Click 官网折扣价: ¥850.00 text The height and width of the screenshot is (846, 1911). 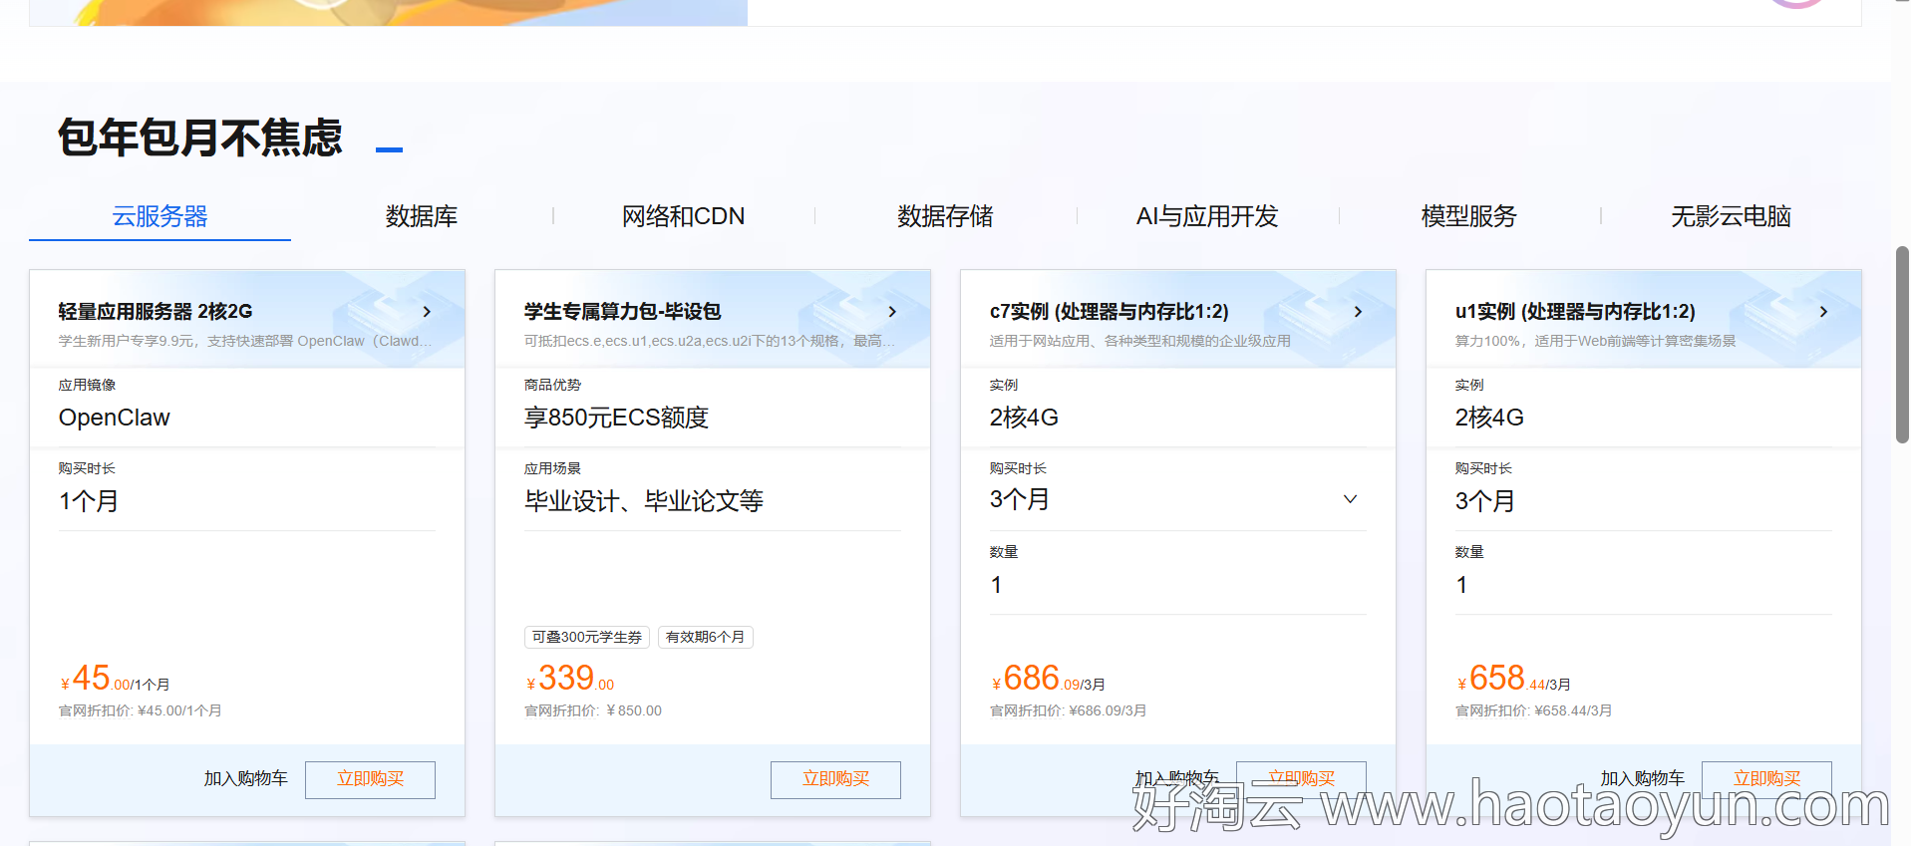[x=593, y=710]
